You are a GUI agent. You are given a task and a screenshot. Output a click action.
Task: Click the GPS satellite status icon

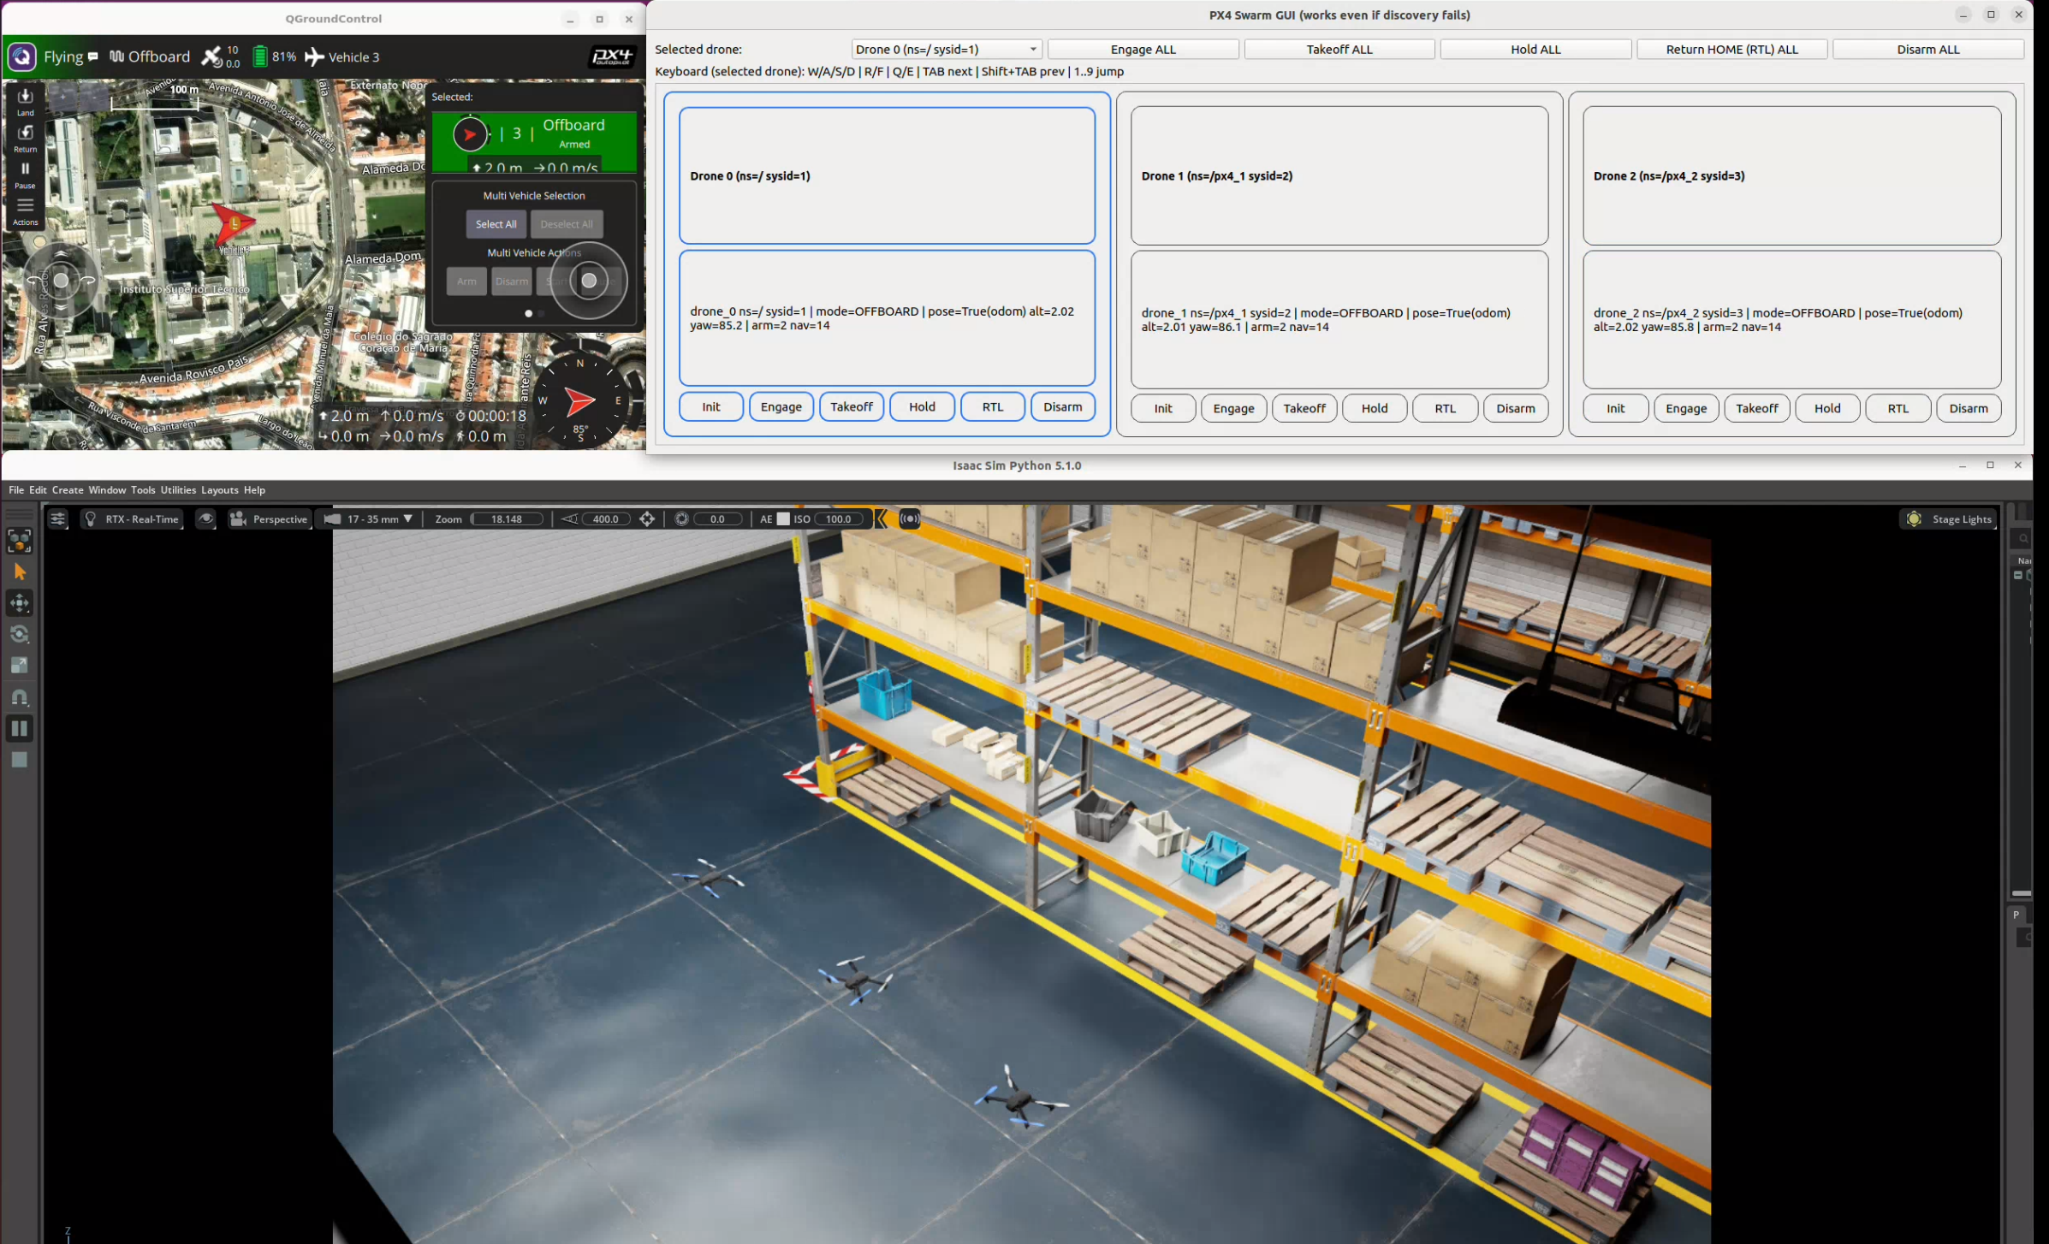pyautogui.click(x=211, y=56)
